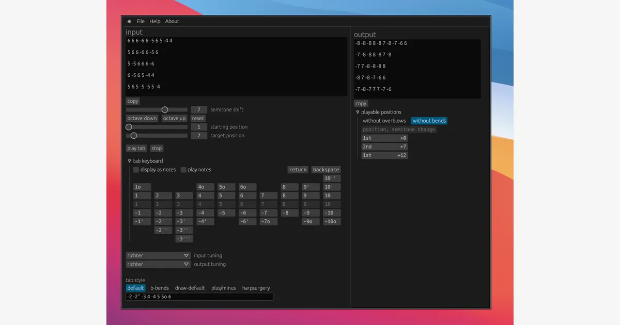
Task: Open the Help menu
Action: pyautogui.click(x=155, y=22)
